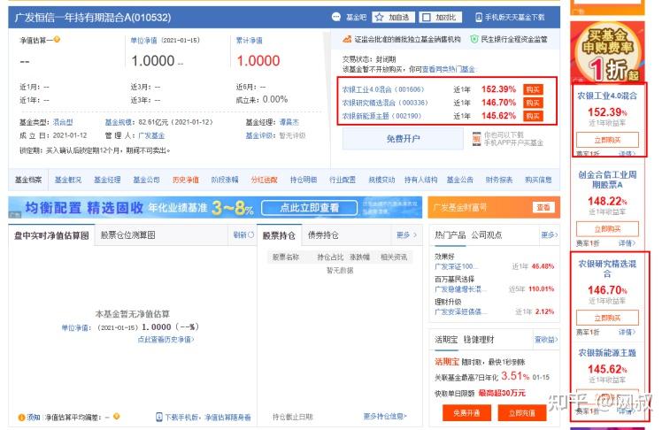
Task: Click the phone icon for 手机版天天基金下载
Action: coord(479,18)
